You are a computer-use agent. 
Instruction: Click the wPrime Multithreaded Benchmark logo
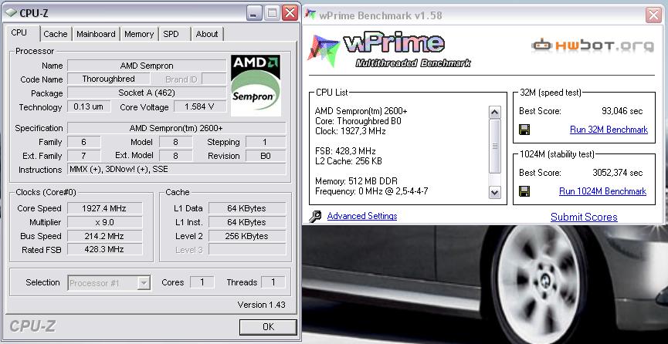[388, 49]
